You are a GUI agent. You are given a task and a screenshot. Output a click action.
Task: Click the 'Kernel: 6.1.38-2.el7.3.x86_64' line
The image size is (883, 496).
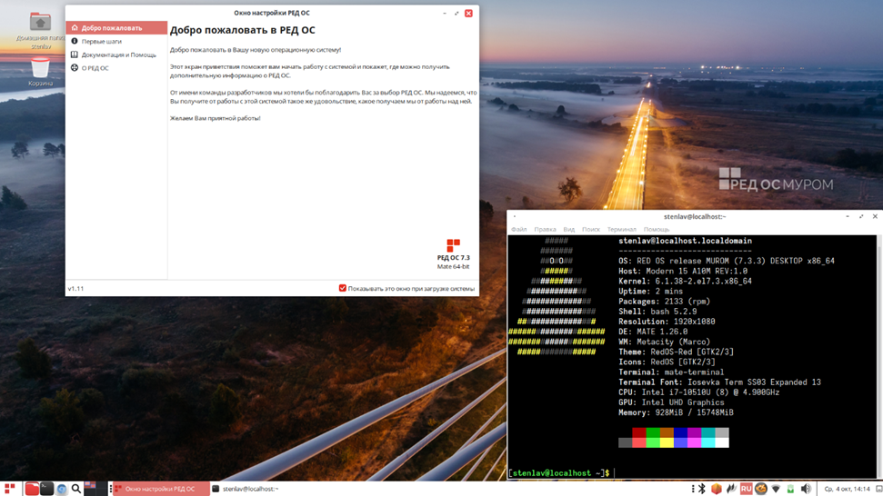coord(685,282)
